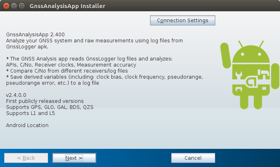280x167 pixels.
Task: Close the installer window
Action: point(5,6)
